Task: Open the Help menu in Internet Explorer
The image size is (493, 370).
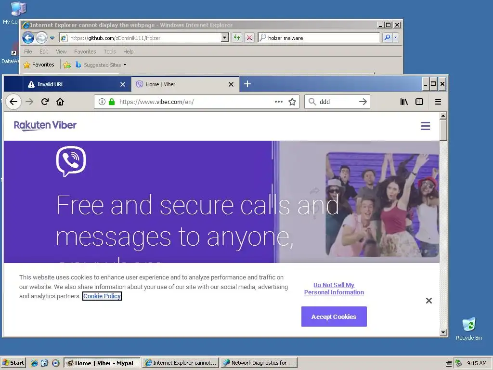Action: (x=128, y=52)
